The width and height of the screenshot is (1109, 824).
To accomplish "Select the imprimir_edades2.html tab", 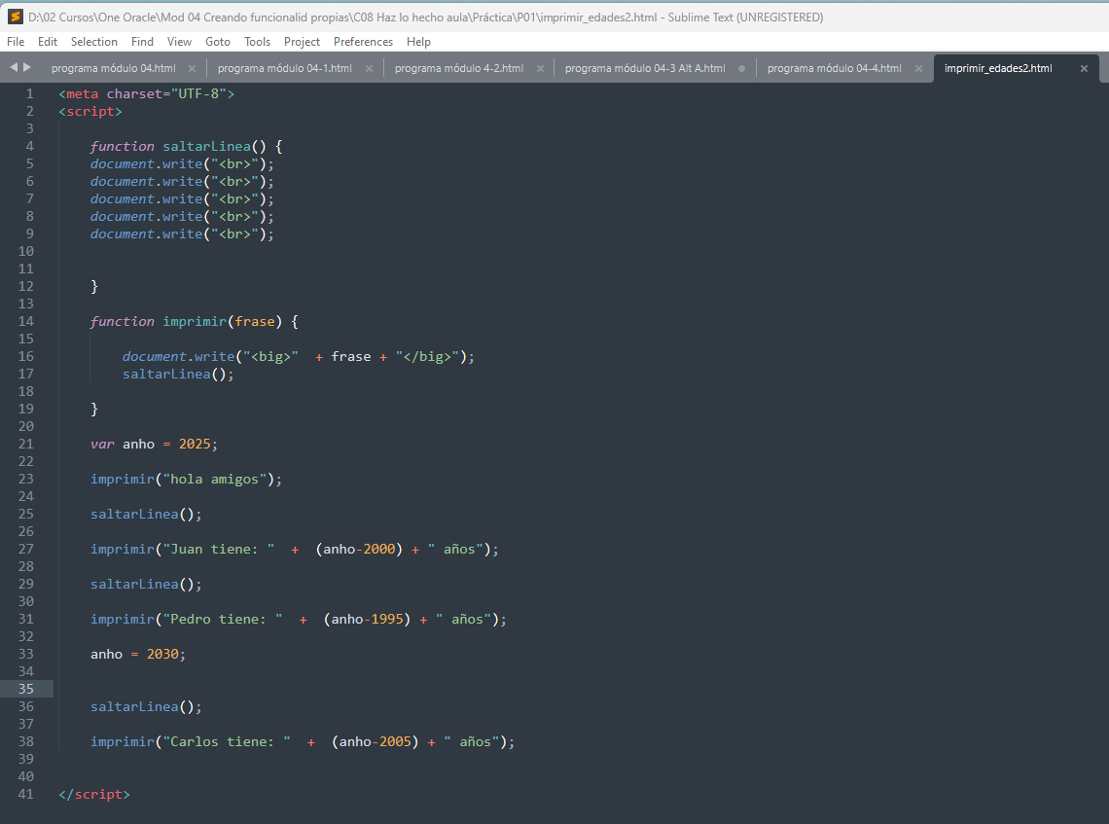I will tap(998, 69).
